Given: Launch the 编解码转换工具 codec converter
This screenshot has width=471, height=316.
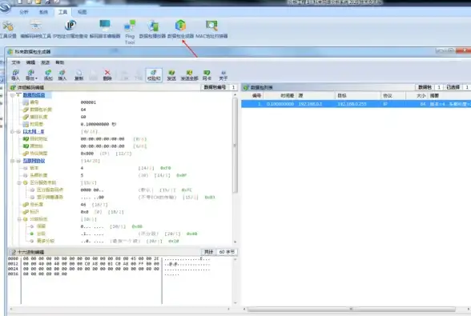Looking at the screenshot, I should pos(36,30).
